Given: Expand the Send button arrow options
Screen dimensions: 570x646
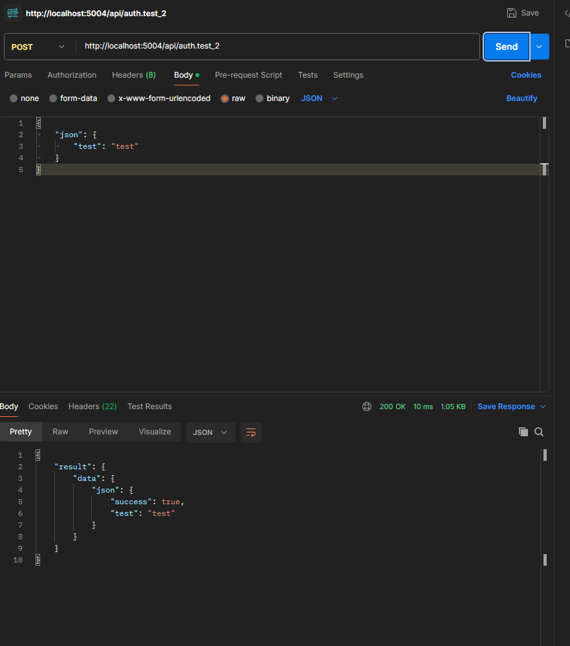Looking at the screenshot, I should coord(540,47).
